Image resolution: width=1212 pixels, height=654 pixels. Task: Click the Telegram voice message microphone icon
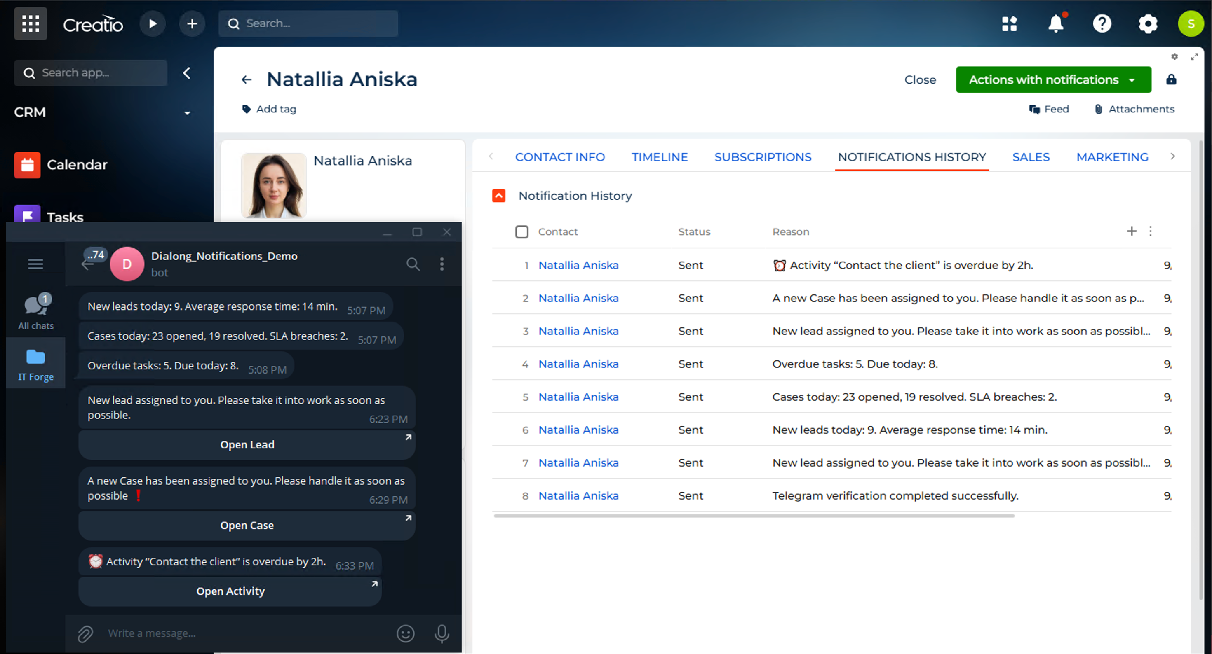pyautogui.click(x=442, y=633)
